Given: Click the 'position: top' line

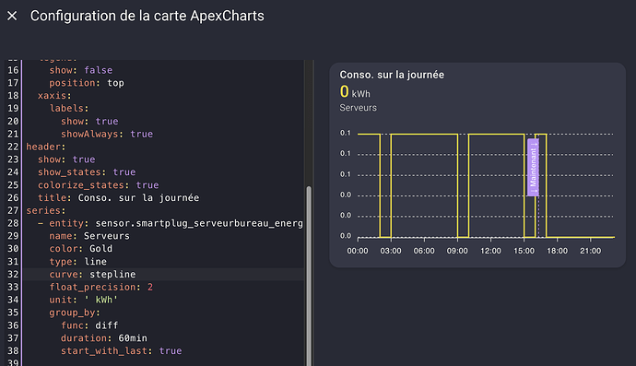Looking at the screenshot, I should [x=87, y=83].
